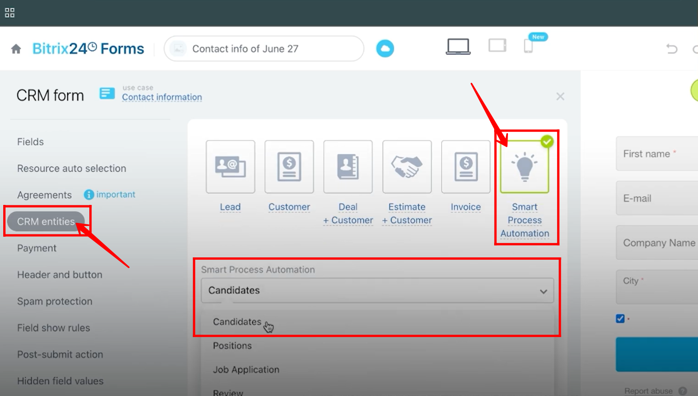Click the CRM form use case icon
The image size is (698, 396).
[x=107, y=93]
